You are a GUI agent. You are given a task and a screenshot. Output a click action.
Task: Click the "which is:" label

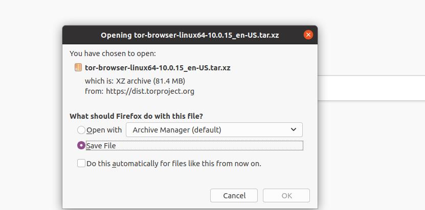pyautogui.click(x=99, y=81)
